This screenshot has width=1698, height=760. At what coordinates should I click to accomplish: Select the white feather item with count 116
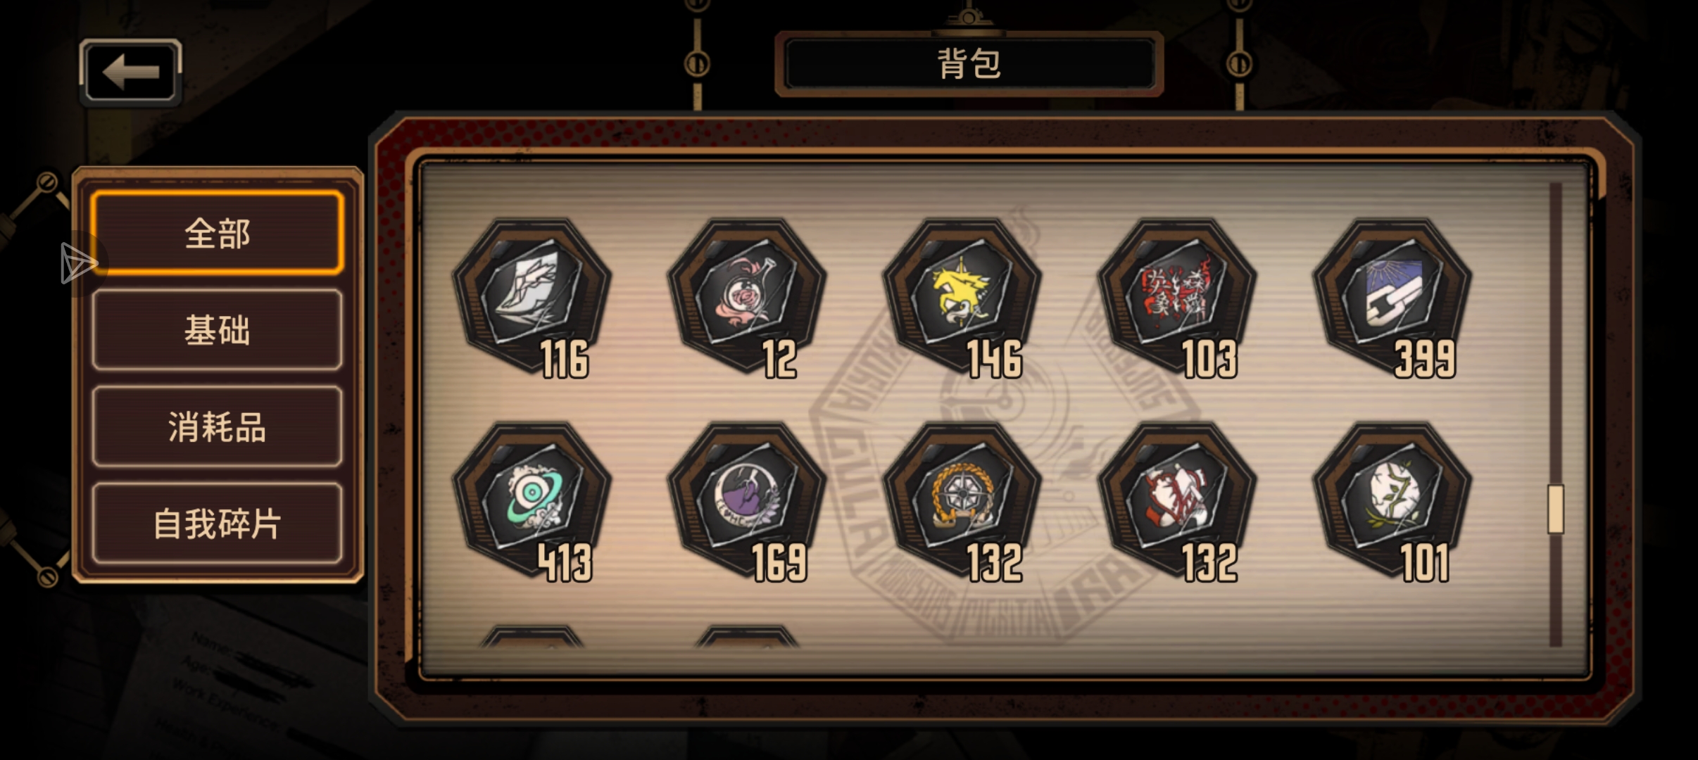point(532,297)
